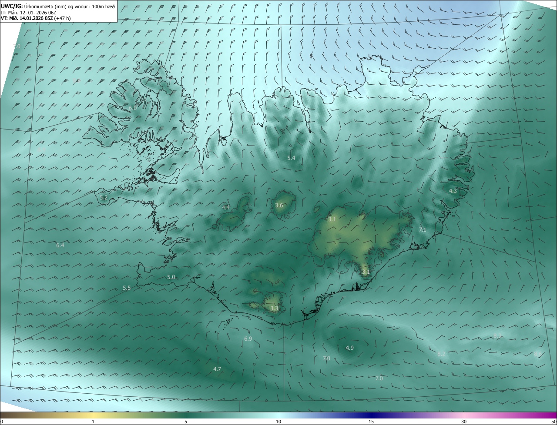Click the 8.2 value southeast of Iceland
Viewport: 557px width, 425px height.
(441, 354)
